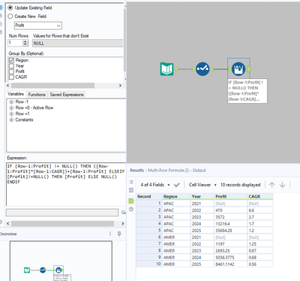
Task: Select the CAGR cell showing 0.56
Action: (x=260, y=264)
